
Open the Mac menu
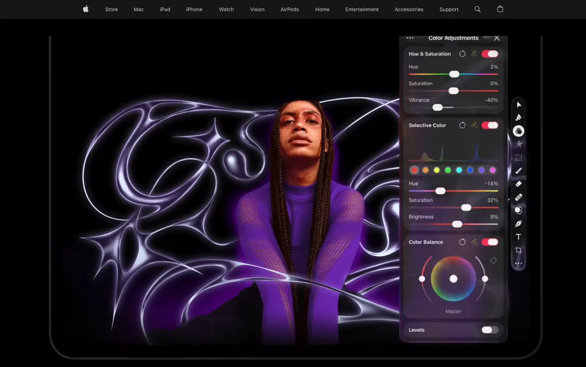[x=139, y=10]
